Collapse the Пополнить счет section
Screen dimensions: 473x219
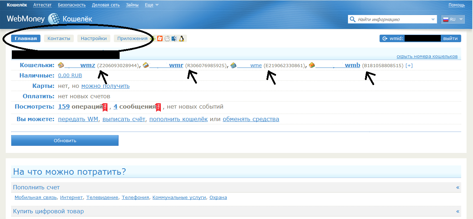point(458,188)
